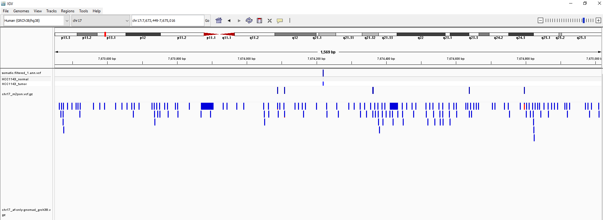Screen dimensions: 603x220
Task: Click the red marker on the chromosome ideogram
Action: pyautogui.click(x=105, y=34)
